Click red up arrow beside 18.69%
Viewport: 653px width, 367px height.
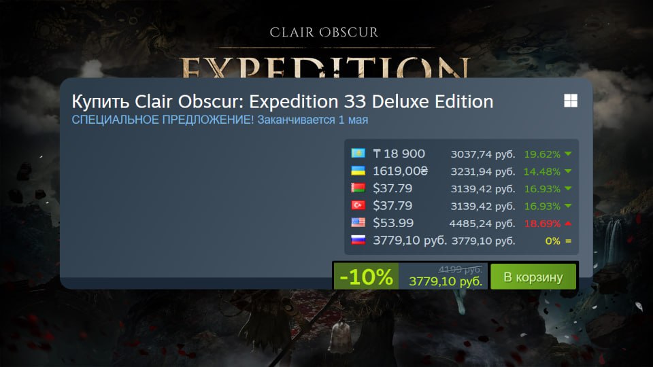(x=568, y=224)
